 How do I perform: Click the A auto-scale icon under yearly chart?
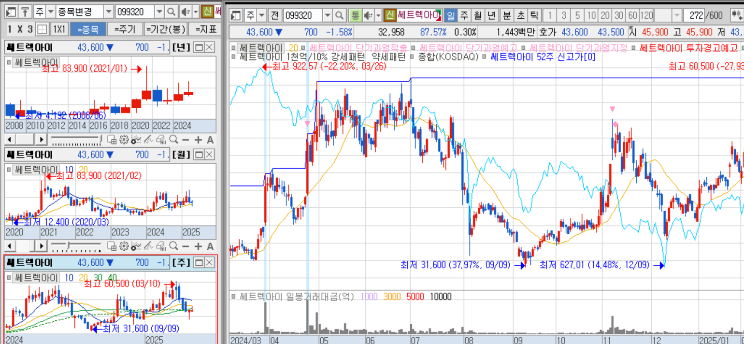(210, 140)
